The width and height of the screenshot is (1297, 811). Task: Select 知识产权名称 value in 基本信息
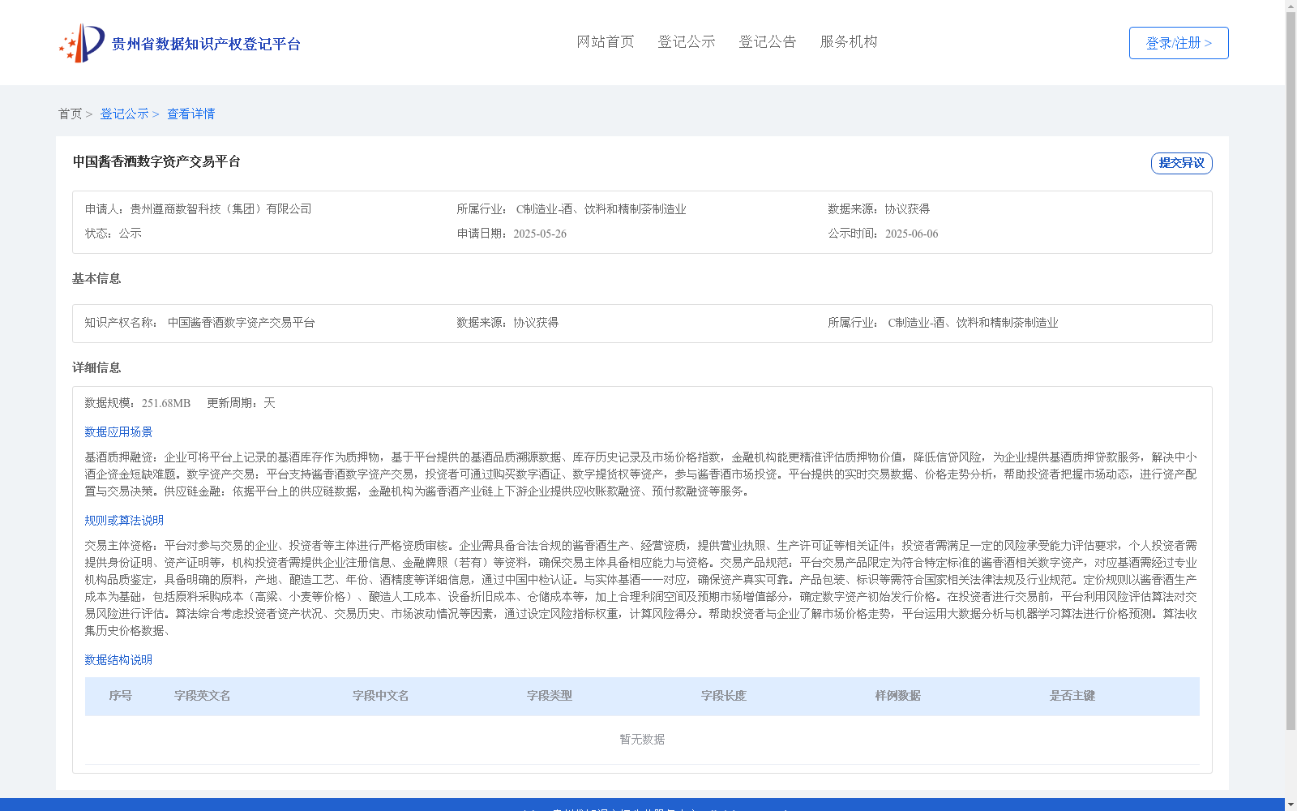(242, 323)
